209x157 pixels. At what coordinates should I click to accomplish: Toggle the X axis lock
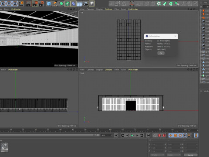tap(3, 3)
